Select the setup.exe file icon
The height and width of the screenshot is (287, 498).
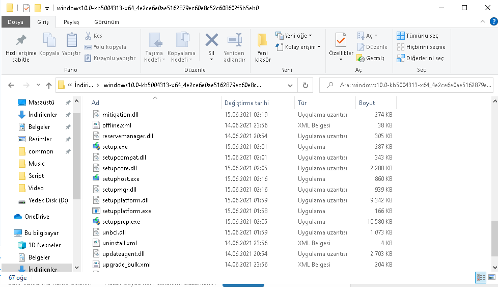tap(96, 146)
